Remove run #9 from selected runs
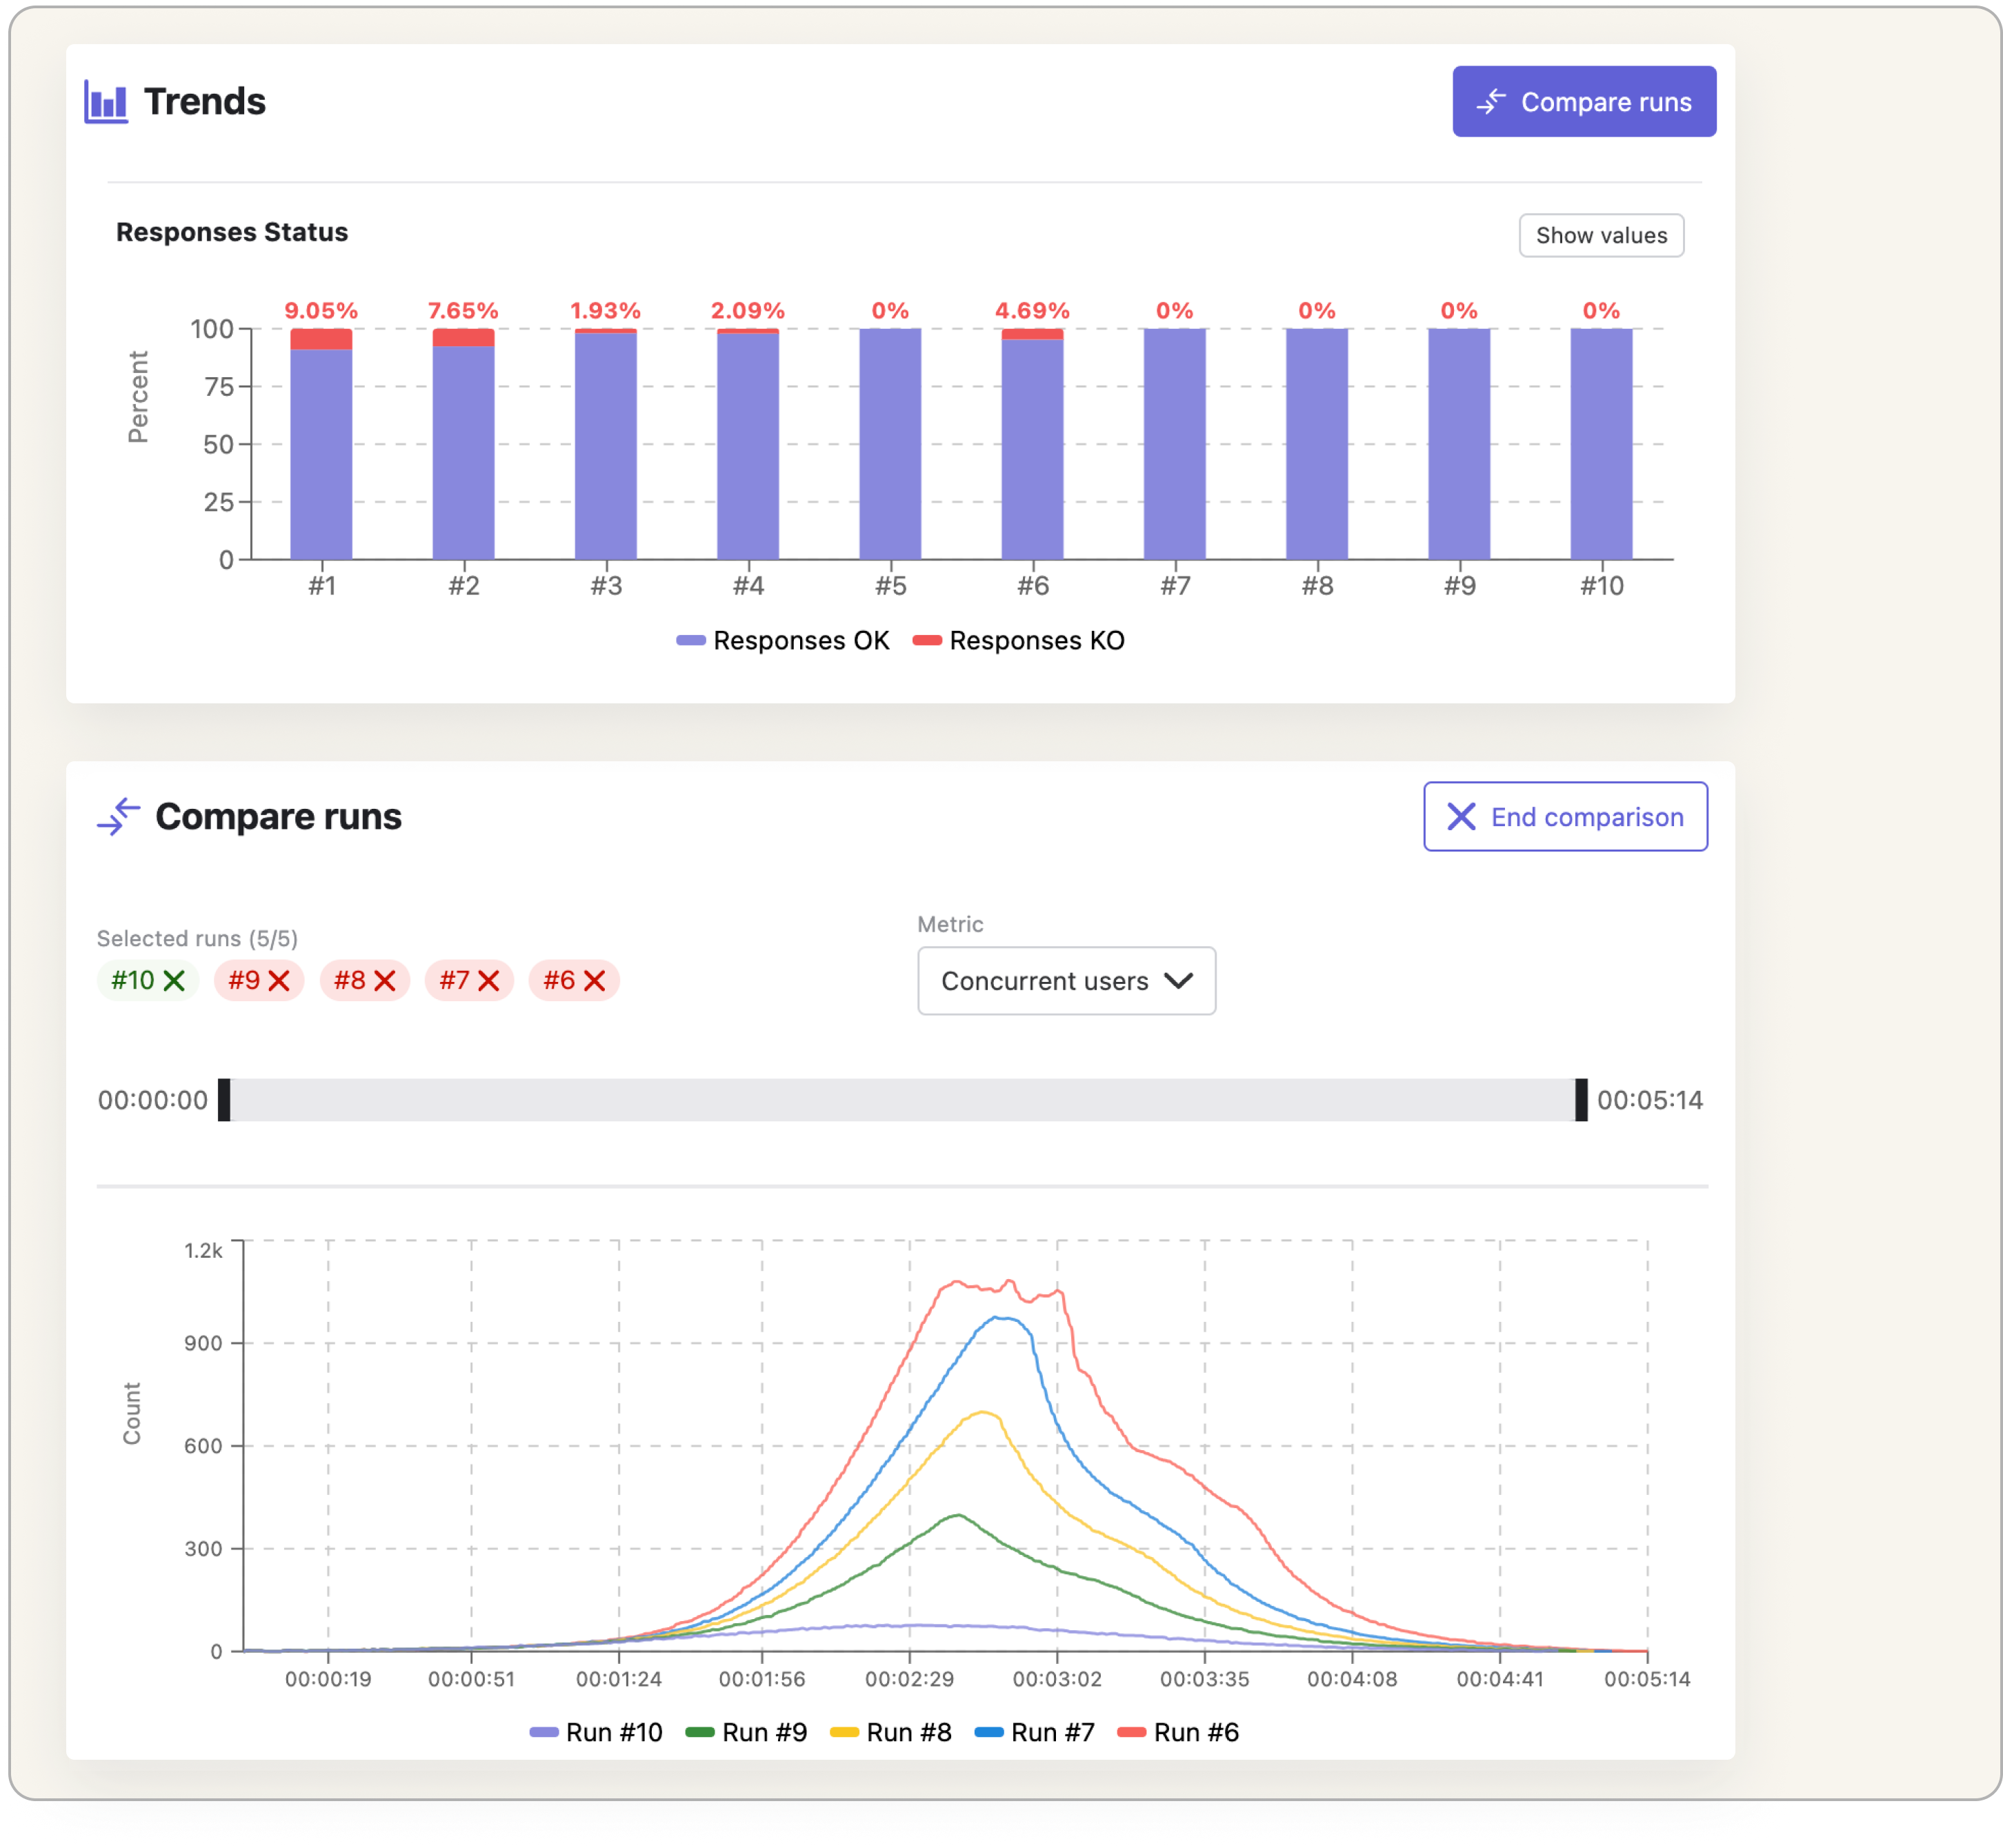This screenshot has width=2003, height=1848. pyautogui.click(x=279, y=980)
